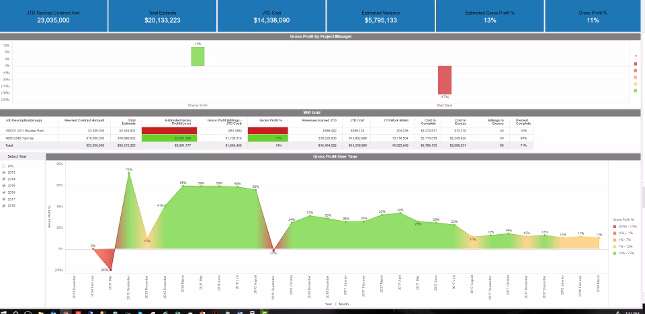
Task: Click the 72% peak point on the Gross Profit Over Time chart
Action: point(129,172)
